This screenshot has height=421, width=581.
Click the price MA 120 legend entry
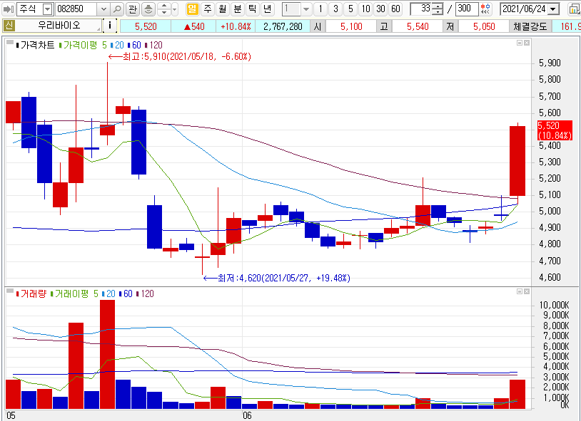click(x=153, y=45)
